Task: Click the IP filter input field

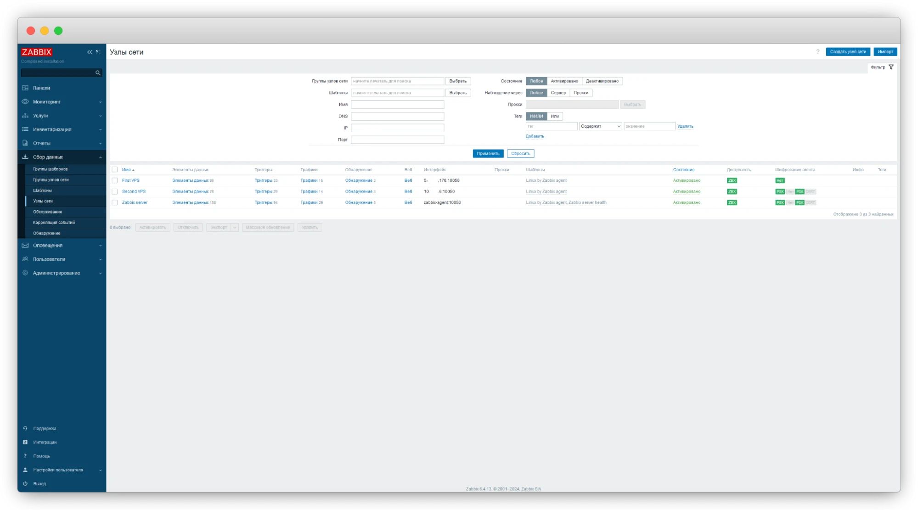Action: click(397, 128)
